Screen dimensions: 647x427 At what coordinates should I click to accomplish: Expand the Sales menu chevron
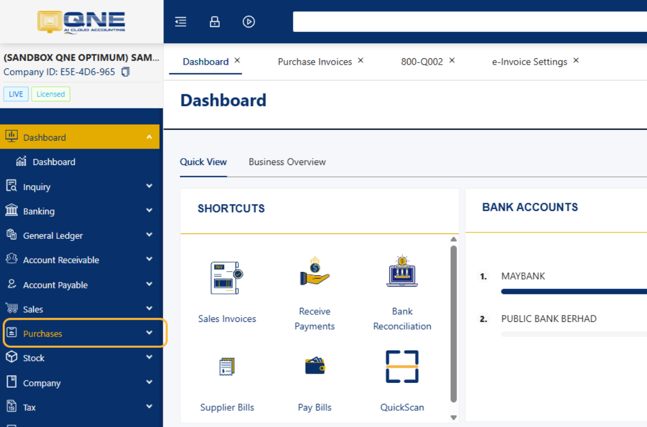tap(149, 308)
